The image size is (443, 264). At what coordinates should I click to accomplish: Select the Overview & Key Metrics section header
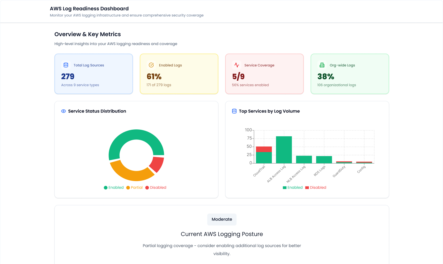[x=88, y=34]
